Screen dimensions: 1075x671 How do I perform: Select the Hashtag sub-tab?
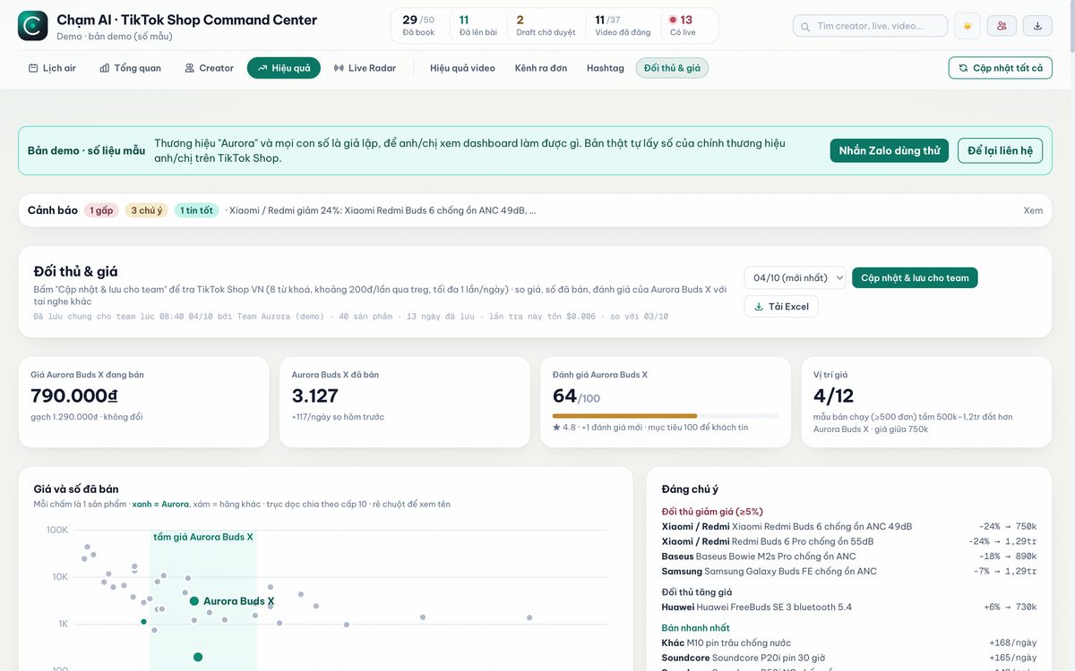[606, 68]
